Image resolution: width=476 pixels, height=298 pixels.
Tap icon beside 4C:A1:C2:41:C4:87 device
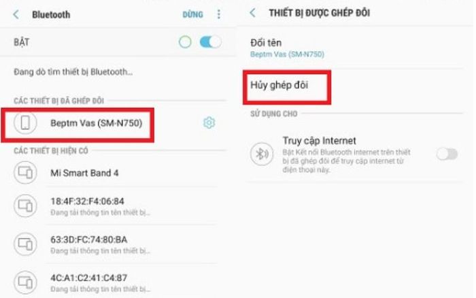tap(25, 282)
